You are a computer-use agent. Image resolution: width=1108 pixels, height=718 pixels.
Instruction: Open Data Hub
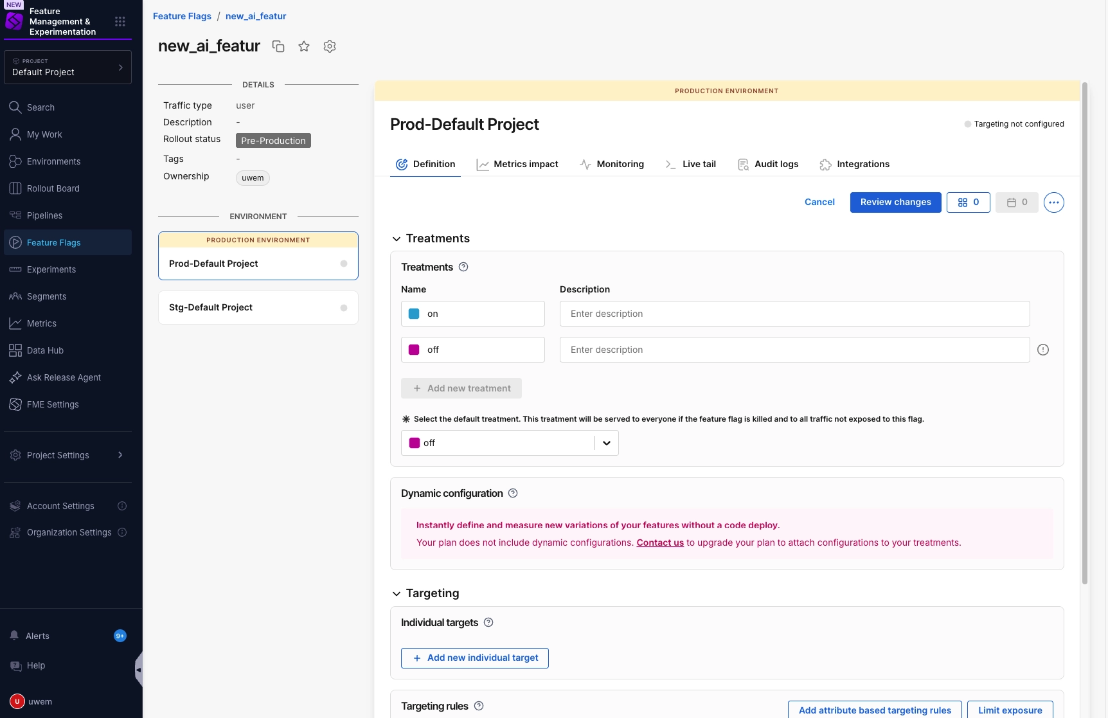coord(67,350)
